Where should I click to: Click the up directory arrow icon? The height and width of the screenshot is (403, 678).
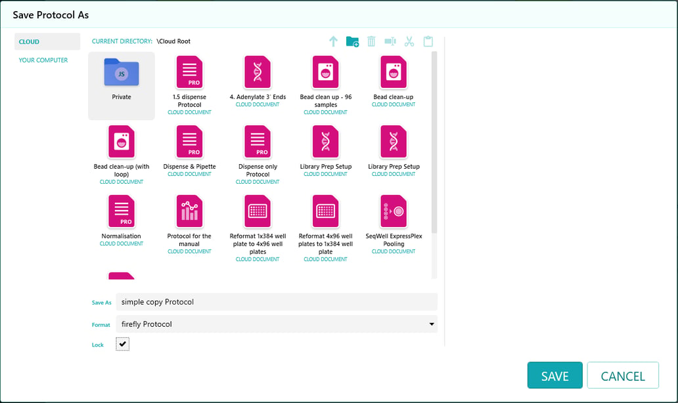tap(333, 41)
